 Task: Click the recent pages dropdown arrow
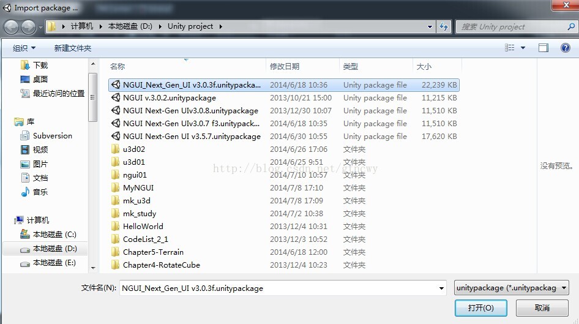coord(40,27)
